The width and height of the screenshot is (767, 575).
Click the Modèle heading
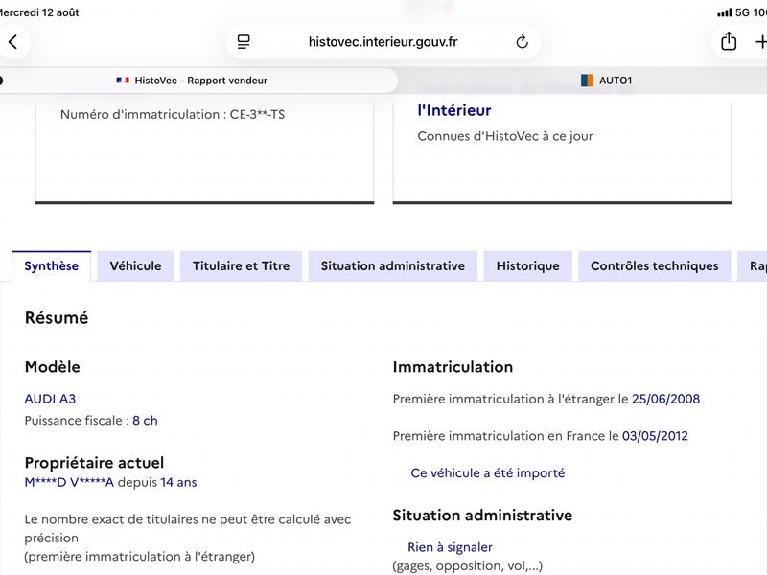[53, 367]
